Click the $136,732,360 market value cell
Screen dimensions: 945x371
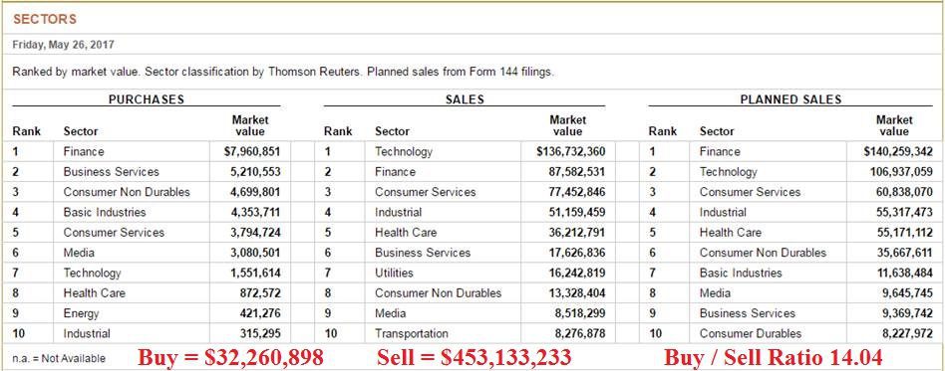571,151
